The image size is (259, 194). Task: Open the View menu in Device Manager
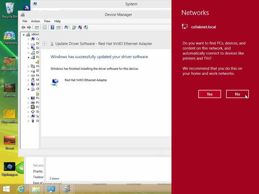(x=47, y=21)
